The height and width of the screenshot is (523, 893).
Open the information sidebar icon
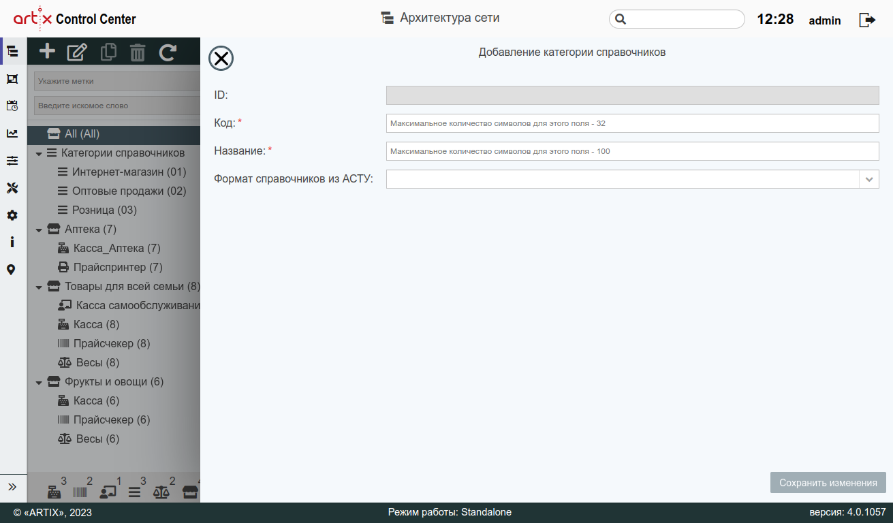pyautogui.click(x=12, y=242)
